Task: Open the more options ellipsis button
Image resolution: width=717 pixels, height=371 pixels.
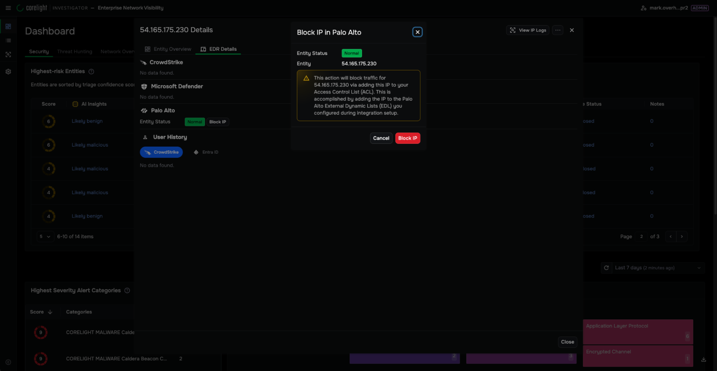Action: pos(557,30)
